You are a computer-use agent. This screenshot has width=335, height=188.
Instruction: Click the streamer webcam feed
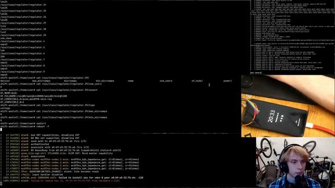(x=295, y=162)
